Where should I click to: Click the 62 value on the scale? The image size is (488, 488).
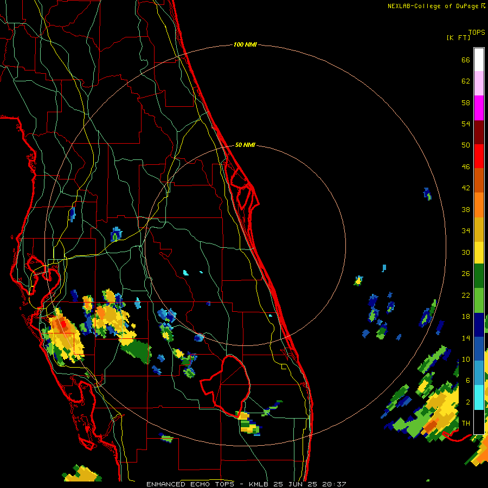click(x=466, y=81)
